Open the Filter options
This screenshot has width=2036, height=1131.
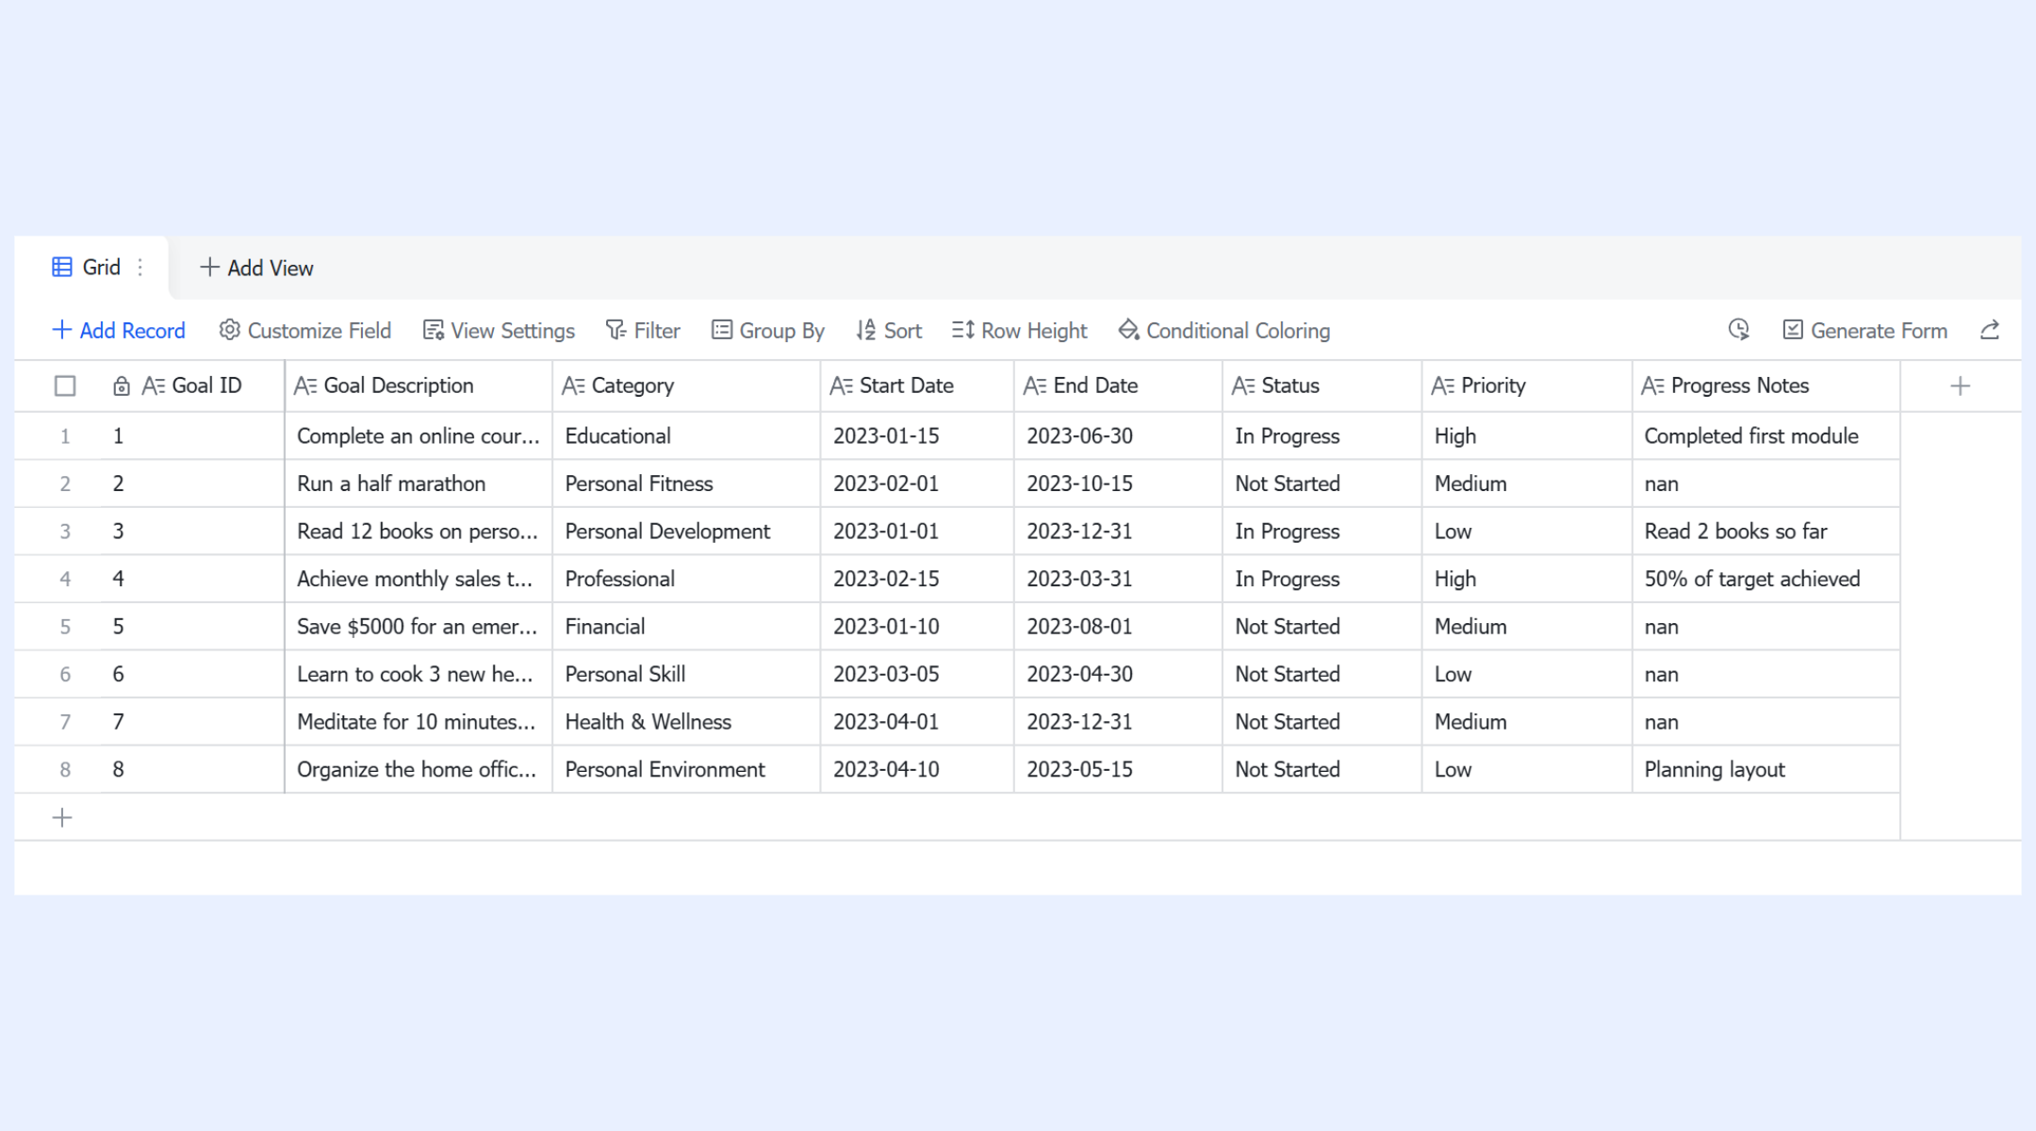coord(643,331)
